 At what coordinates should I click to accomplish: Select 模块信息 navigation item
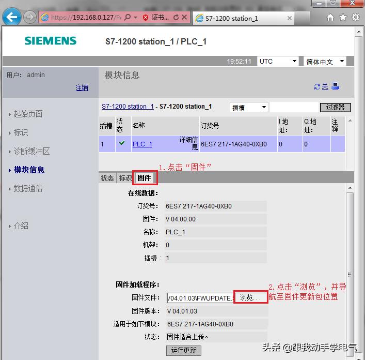tap(29, 170)
